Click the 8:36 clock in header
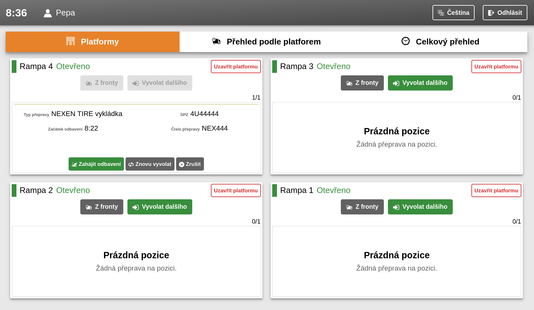The image size is (534, 310). (16, 13)
